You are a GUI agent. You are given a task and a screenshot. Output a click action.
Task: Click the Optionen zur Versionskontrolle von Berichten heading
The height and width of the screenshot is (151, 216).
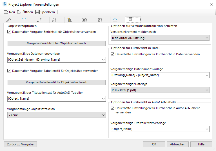click(144, 26)
